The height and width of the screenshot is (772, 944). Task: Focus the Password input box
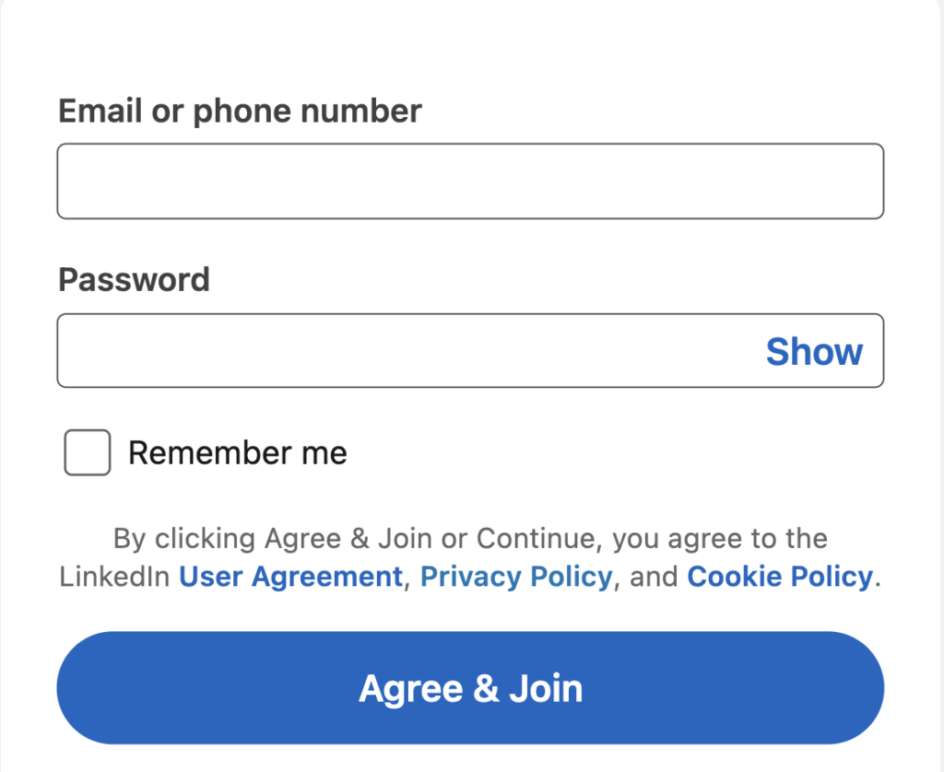coord(406,351)
